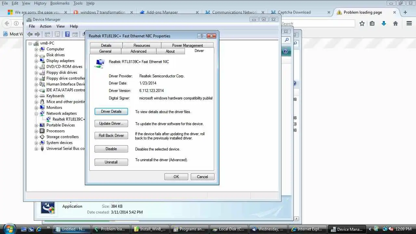Image resolution: width=416 pixels, height=234 pixels.
Task: Expand the Floppy disk drives node
Action: (36, 73)
